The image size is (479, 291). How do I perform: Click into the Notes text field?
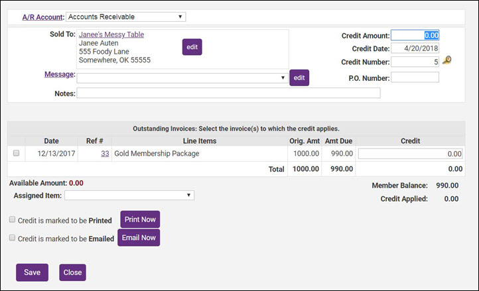pyautogui.click(x=228, y=93)
